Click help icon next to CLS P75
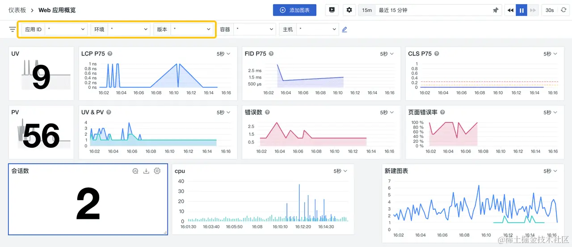572x247 pixels. pos(437,54)
